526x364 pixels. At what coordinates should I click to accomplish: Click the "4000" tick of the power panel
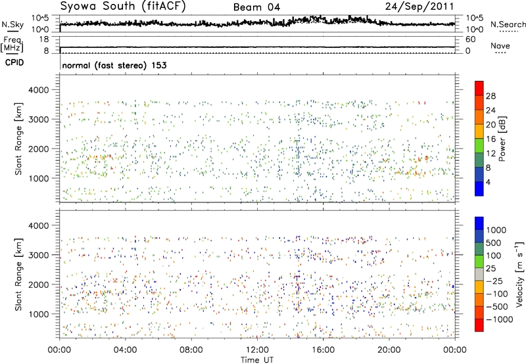[38, 90]
